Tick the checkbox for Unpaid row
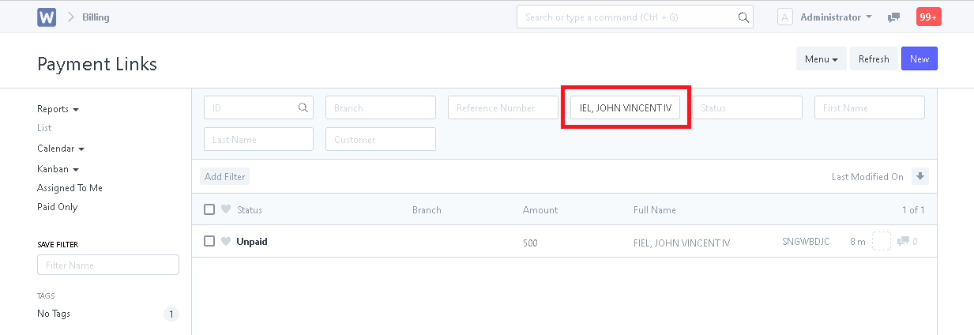This screenshot has height=335, width=974. pyautogui.click(x=209, y=241)
